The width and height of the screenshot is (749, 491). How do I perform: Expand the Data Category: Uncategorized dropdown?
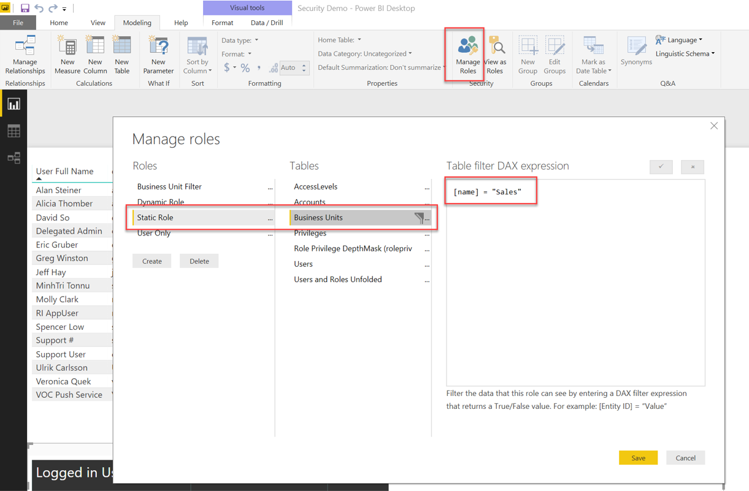pyautogui.click(x=362, y=53)
